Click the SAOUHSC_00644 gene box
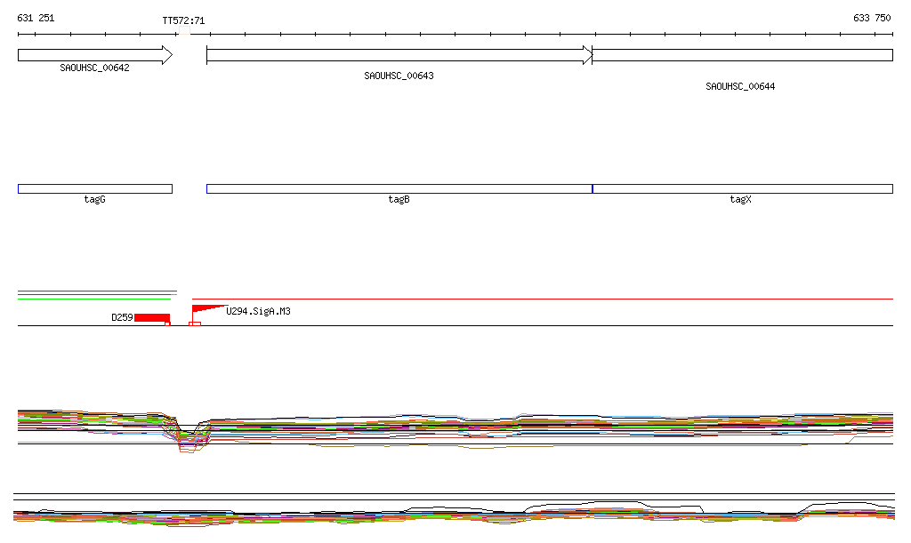The height and width of the screenshot is (543, 911). pyautogui.click(x=742, y=55)
